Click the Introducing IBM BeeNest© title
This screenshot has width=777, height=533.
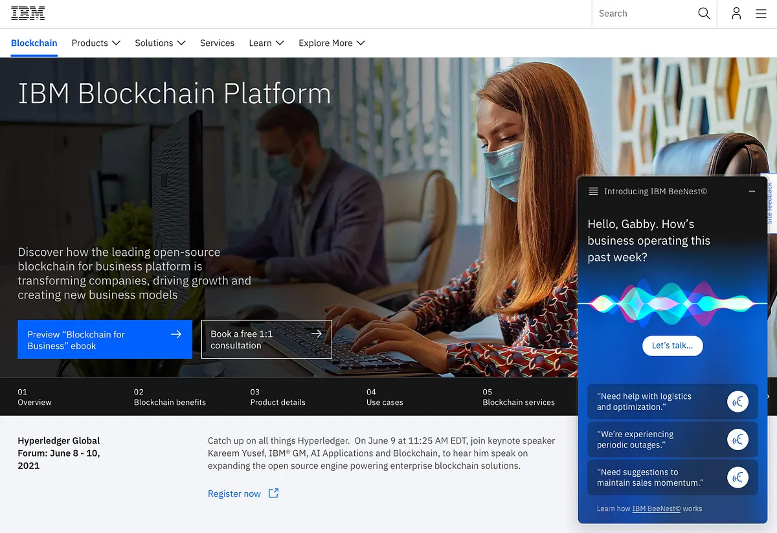point(655,191)
